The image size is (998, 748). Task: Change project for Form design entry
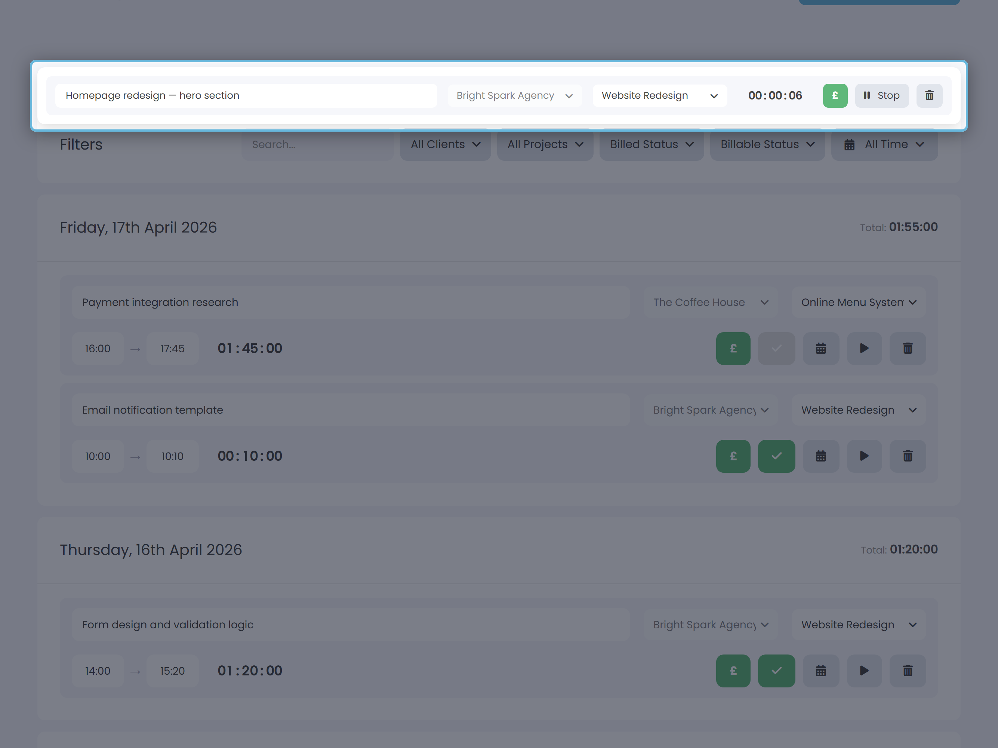coord(859,624)
